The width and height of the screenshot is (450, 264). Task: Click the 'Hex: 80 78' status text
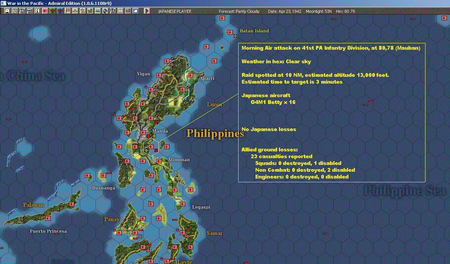click(345, 11)
